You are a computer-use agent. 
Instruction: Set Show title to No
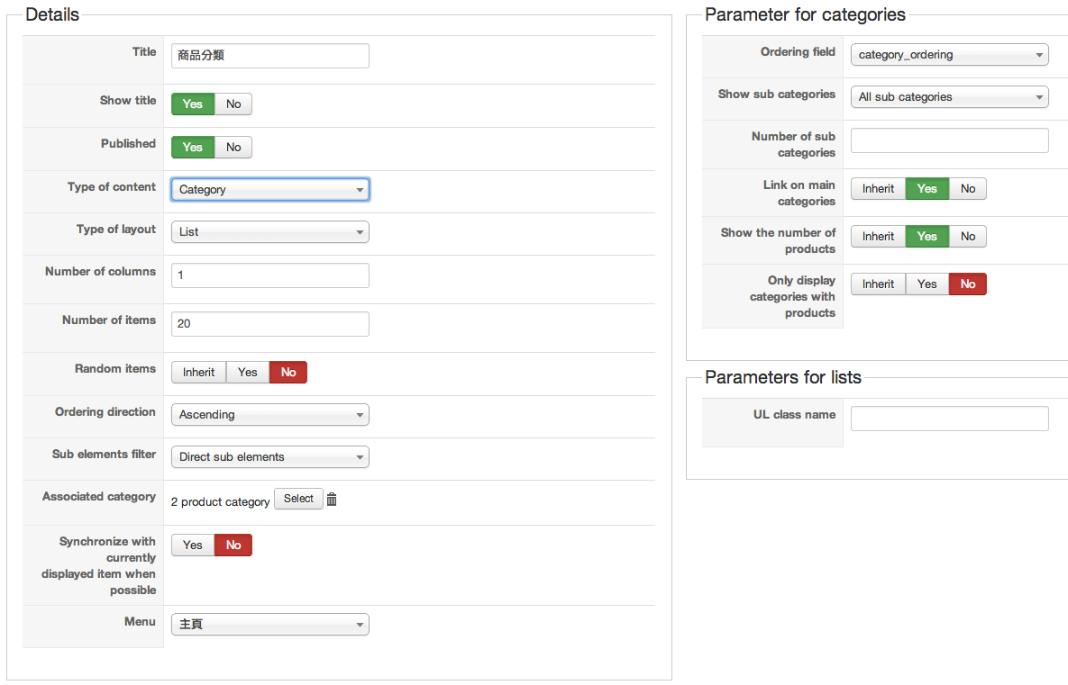click(x=233, y=104)
